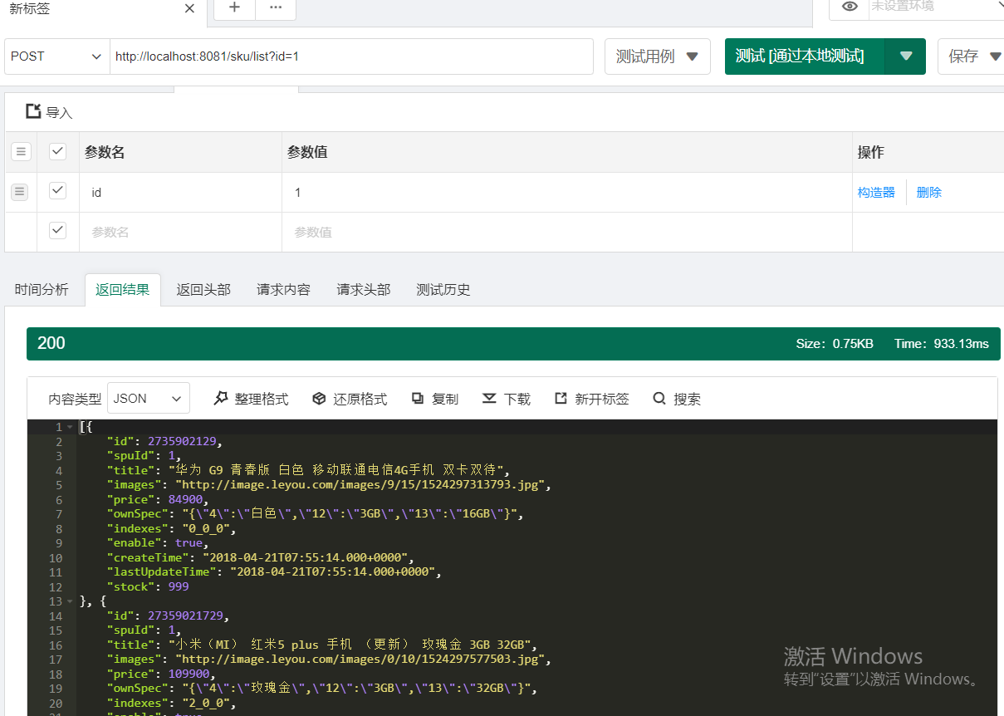1004x716 pixels.
Task: Run the request with the 测试 button
Action: point(802,56)
